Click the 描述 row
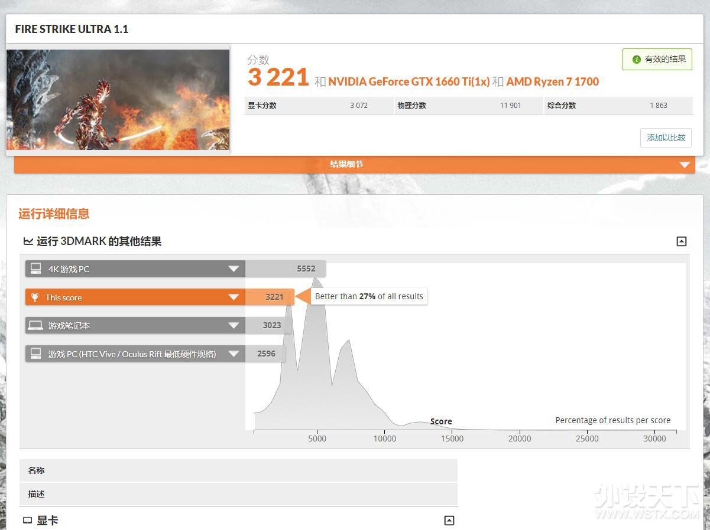Screen dimensions: 710x530 point(238,494)
